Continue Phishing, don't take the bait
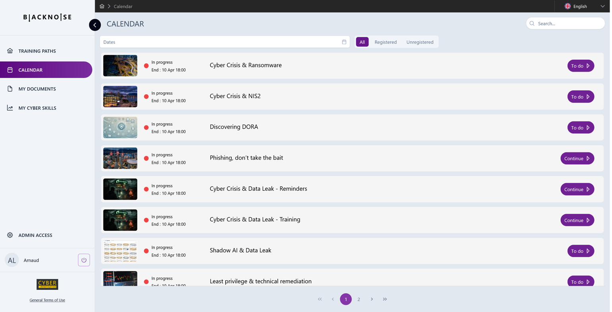This screenshot has width=612, height=312. pyautogui.click(x=577, y=158)
